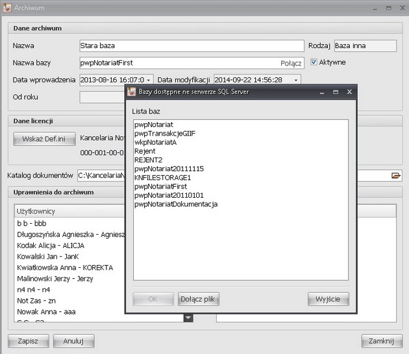Expand the Data wprowadzenia date dropdown

click(149, 80)
